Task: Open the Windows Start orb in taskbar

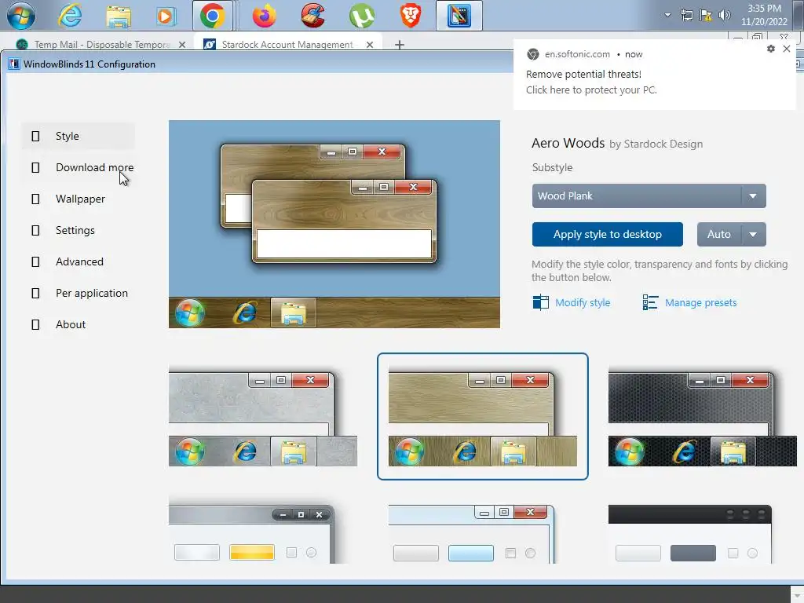Action: [21, 15]
